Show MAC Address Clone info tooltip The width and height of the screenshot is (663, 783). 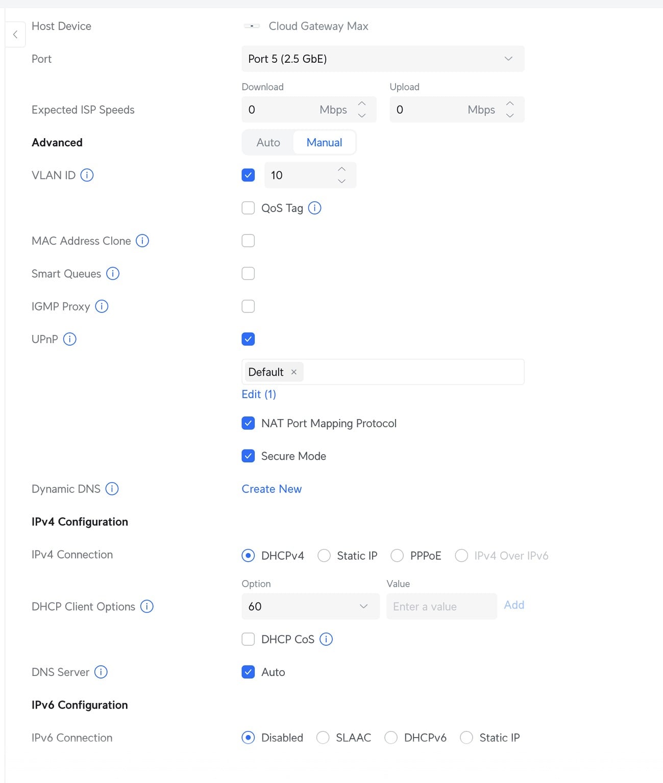coord(142,241)
